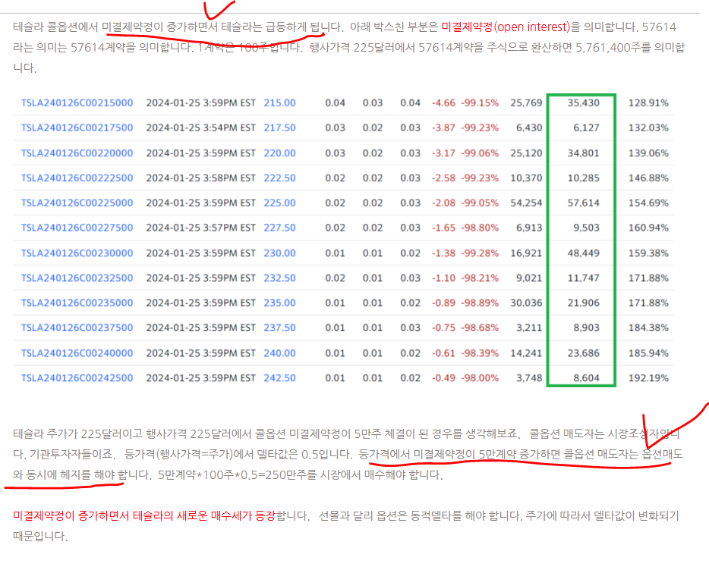Screen dimensions: 709x564
Task: Click the 237.50 strike price link
Action: [x=280, y=328]
